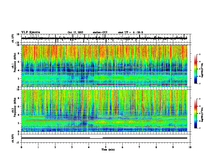Click the "0" tick on the time axis
The height and width of the screenshot is (165, 214).
(21, 147)
